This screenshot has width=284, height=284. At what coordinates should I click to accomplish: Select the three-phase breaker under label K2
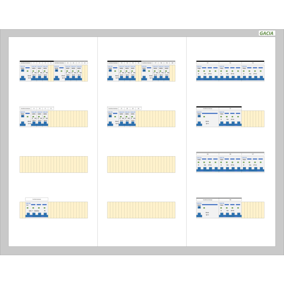(230, 73)
